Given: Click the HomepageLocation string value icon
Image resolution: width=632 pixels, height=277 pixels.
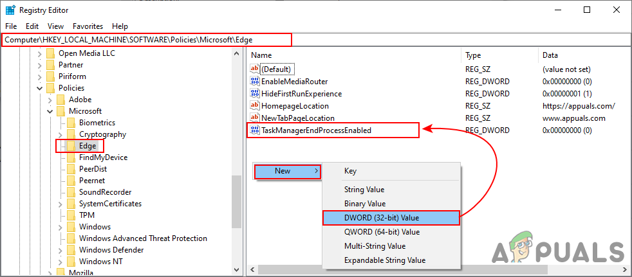Looking at the screenshot, I should pos(254,106).
